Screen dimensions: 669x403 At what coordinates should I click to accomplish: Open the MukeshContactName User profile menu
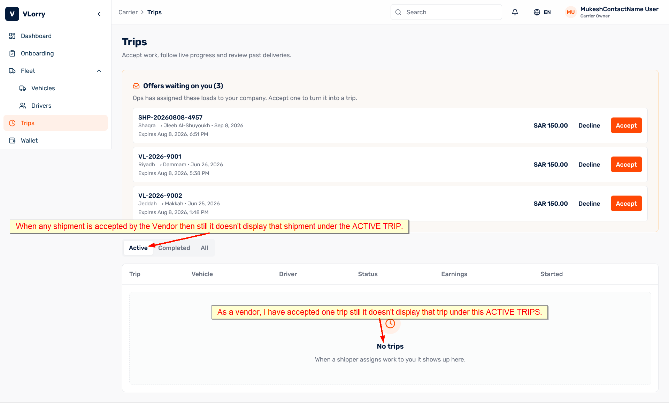[x=612, y=12]
